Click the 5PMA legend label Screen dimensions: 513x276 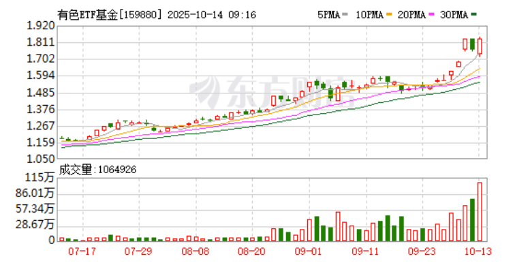click(328, 15)
